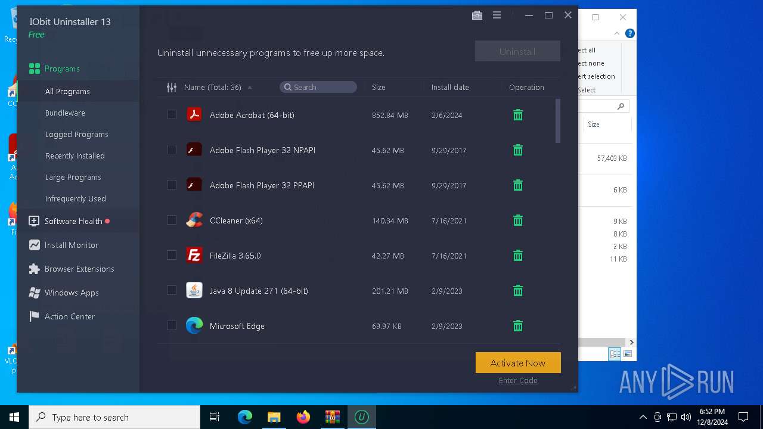
Task: Click trash icon for Adobe Acrobat (64-bit)
Action: click(x=518, y=115)
